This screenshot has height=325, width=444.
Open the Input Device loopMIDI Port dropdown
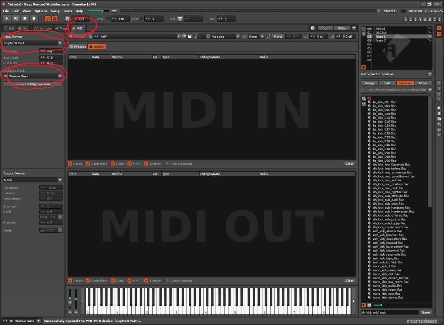(x=33, y=43)
